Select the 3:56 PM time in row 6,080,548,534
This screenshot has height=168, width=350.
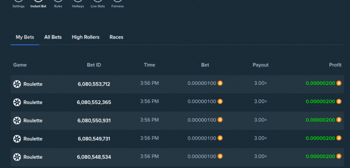click(x=149, y=156)
